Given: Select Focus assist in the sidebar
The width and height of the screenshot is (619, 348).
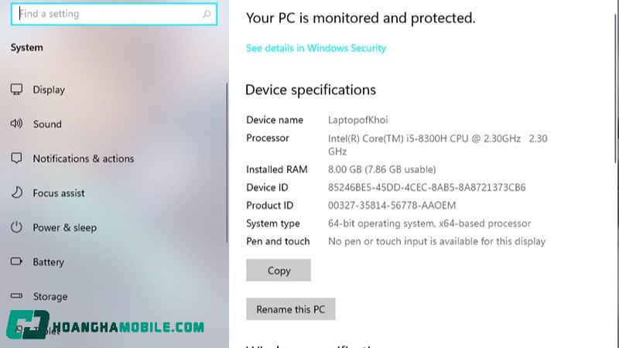Looking at the screenshot, I should pyautogui.click(x=59, y=193).
